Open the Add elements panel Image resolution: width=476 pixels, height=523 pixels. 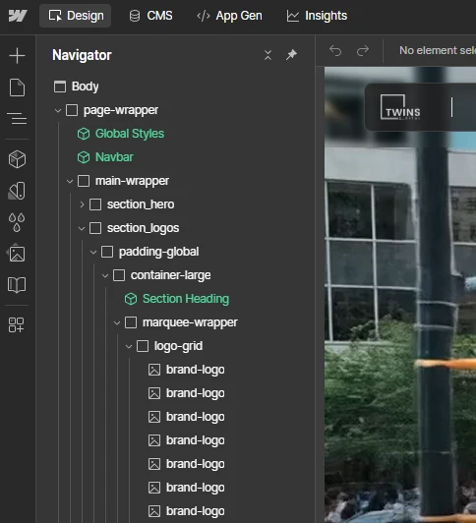pos(17,55)
